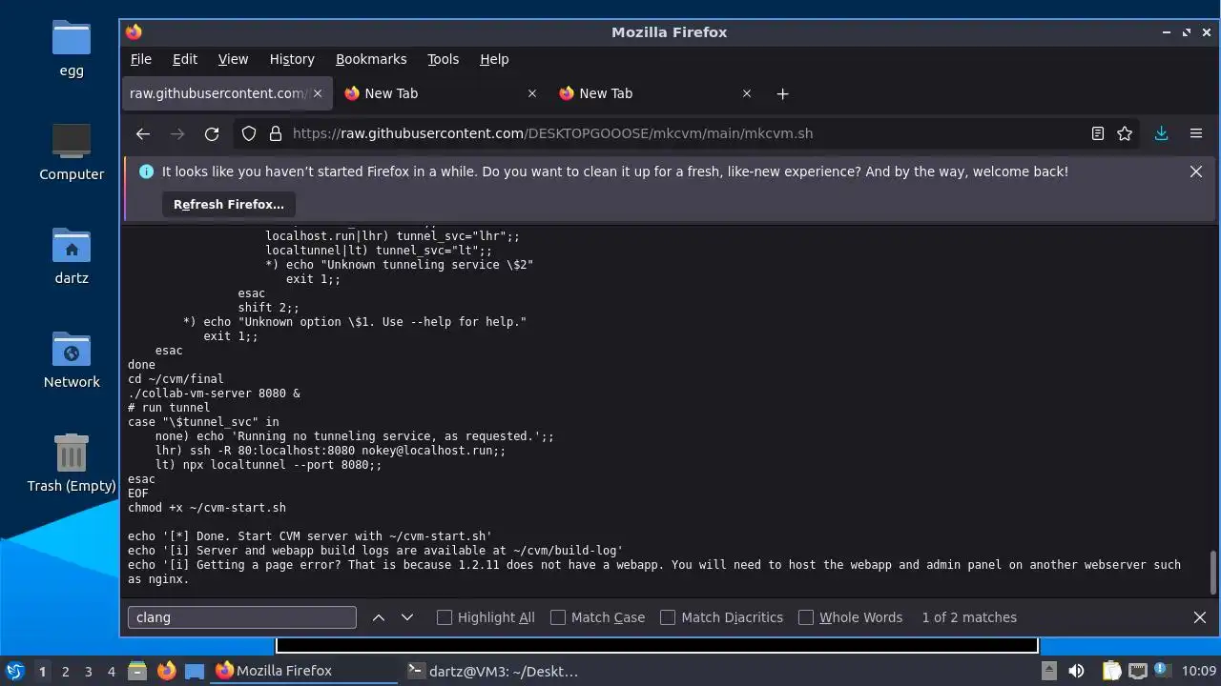Launch the file manager from the panel

coord(137,671)
